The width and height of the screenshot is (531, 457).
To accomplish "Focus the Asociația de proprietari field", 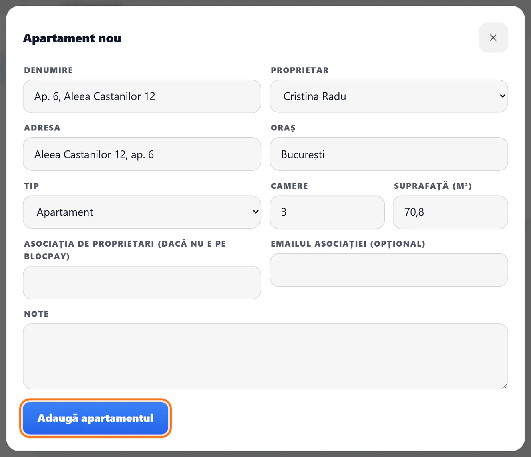I will [142, 283].
